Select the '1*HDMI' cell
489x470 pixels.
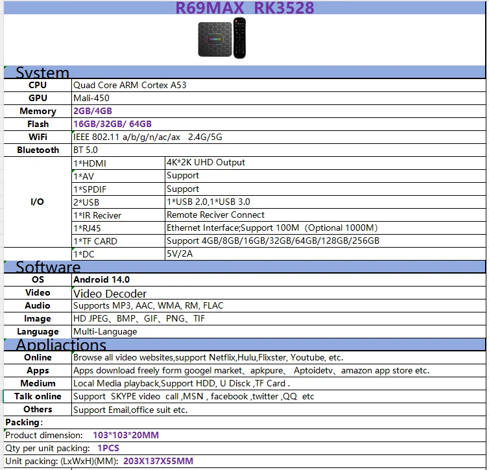[x=118, y=163]
